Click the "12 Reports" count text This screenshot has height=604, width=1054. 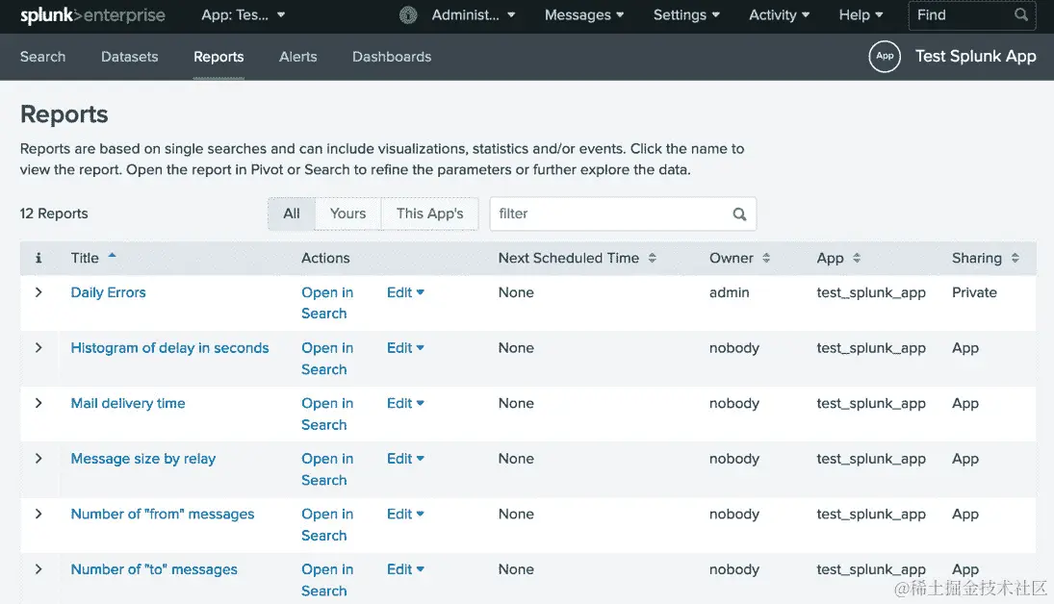54,214
